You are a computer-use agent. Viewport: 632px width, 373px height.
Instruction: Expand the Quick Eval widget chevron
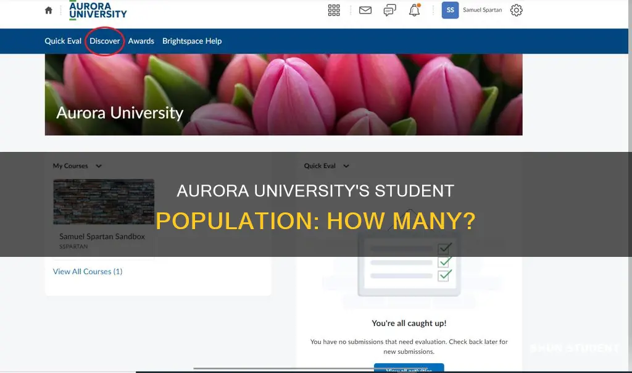pos(346,166)
